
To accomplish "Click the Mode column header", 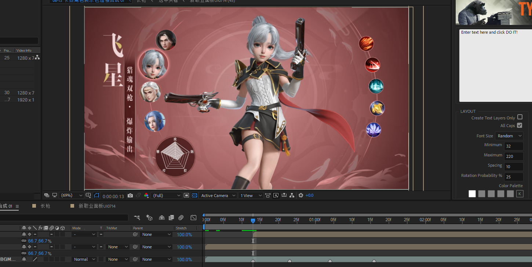I will point(76,228).
